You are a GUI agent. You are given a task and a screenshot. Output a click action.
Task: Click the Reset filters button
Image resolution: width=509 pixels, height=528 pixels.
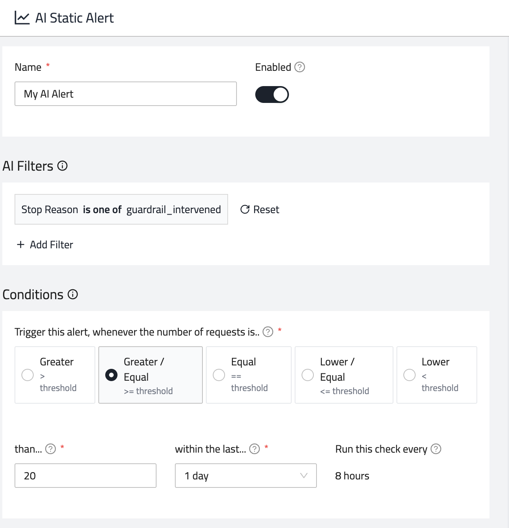click(260, 209)
